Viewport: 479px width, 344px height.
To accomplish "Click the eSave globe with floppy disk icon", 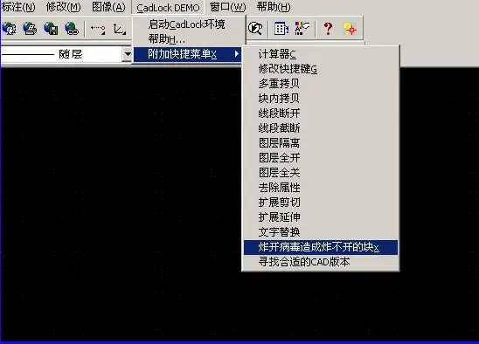I will [51, 29].
